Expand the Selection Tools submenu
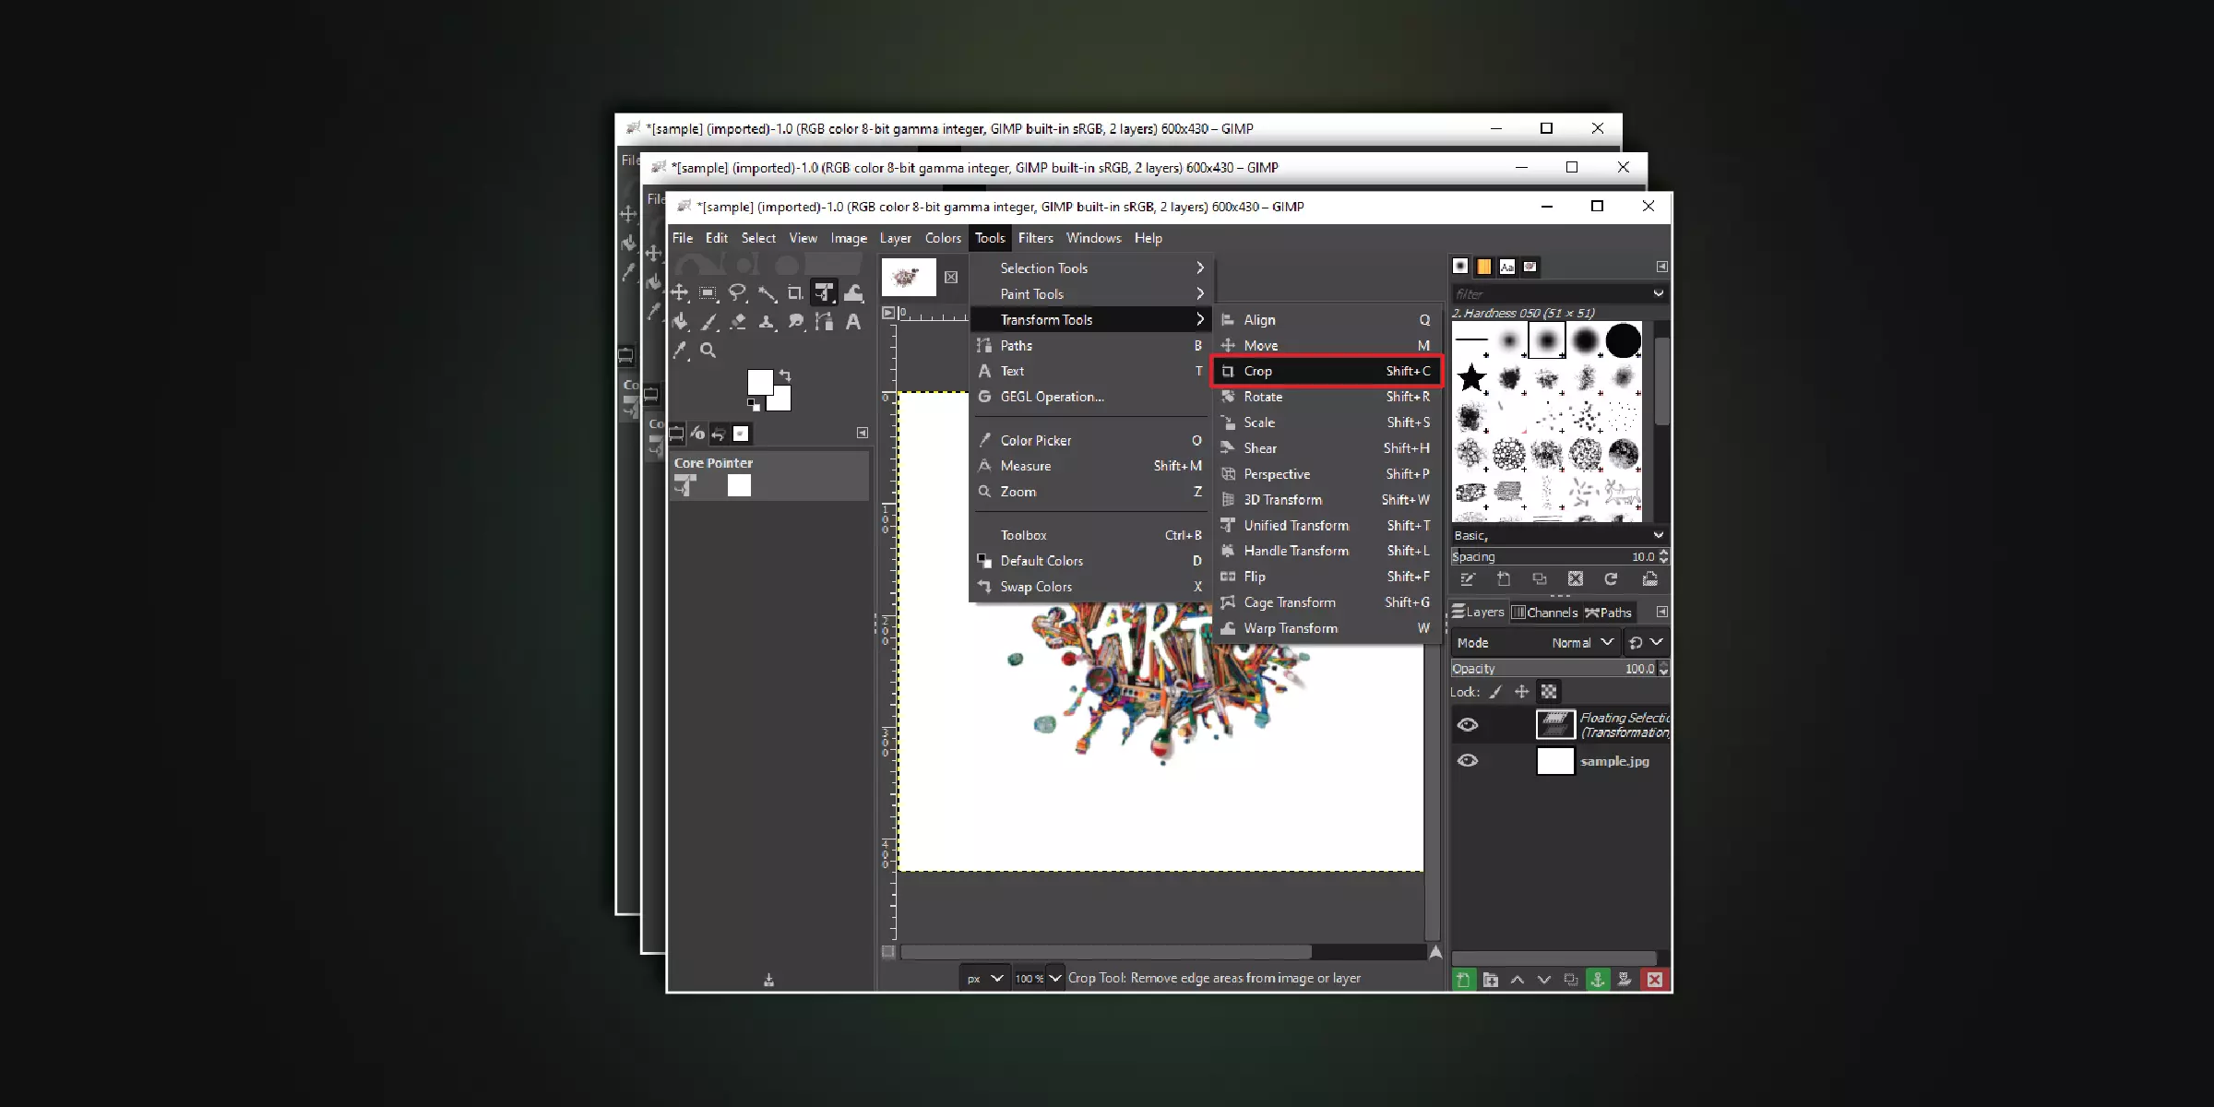 pos(1088,267)
